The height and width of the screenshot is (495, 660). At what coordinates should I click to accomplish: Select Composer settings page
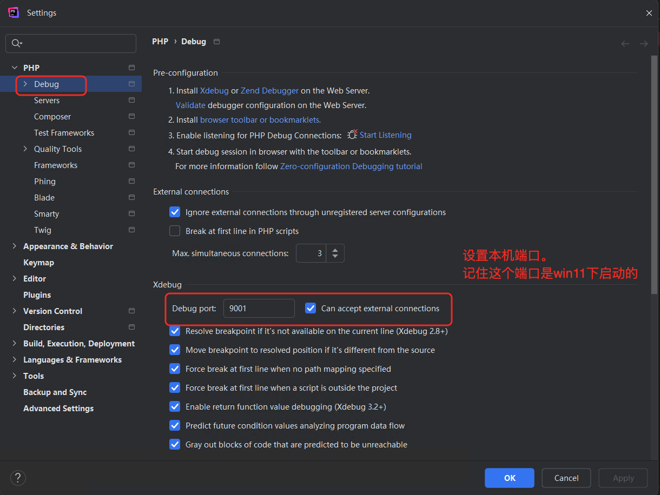coord(52,116)
